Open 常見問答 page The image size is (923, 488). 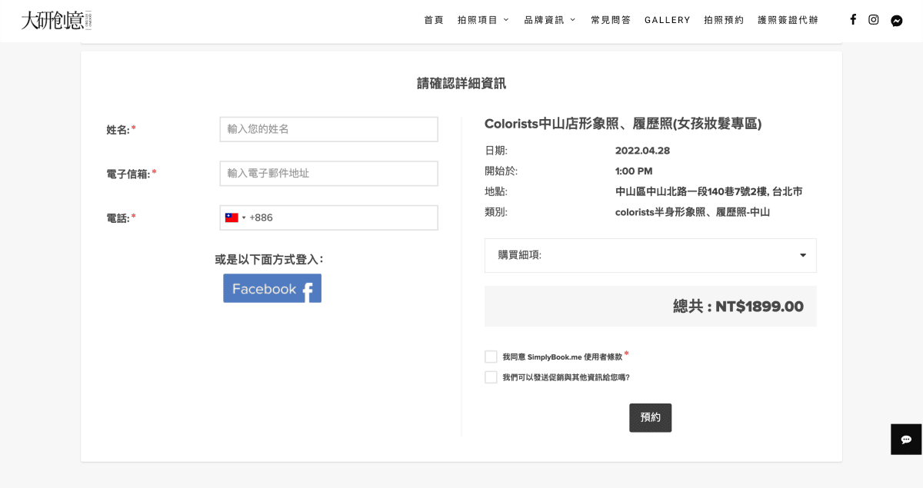tap(611, 20)
